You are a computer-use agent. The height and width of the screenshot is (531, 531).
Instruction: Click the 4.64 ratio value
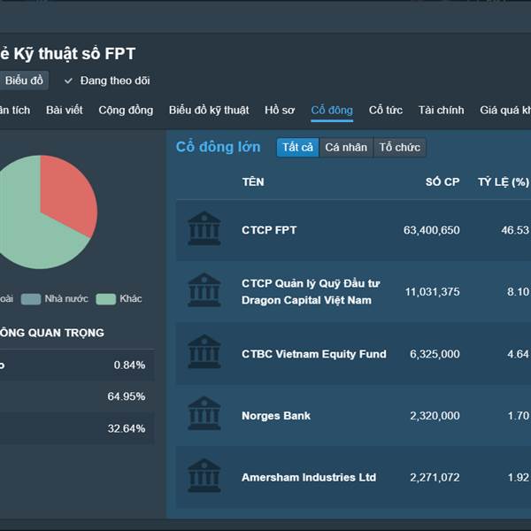pos(518,354)
